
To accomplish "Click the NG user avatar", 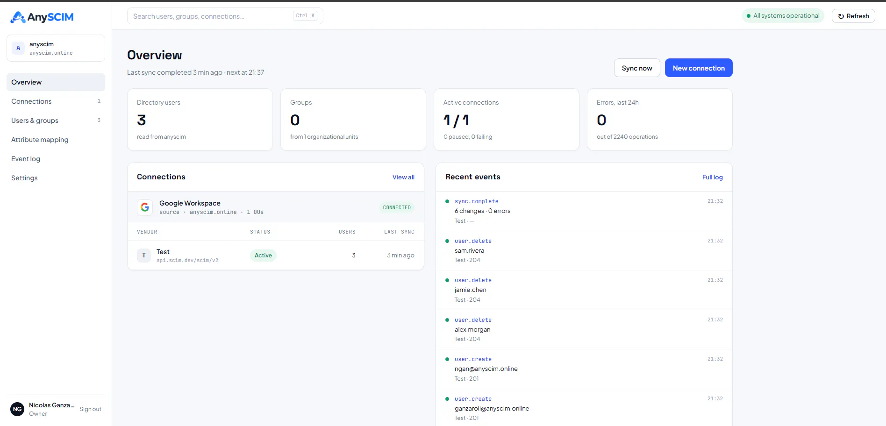I will 17,409.
